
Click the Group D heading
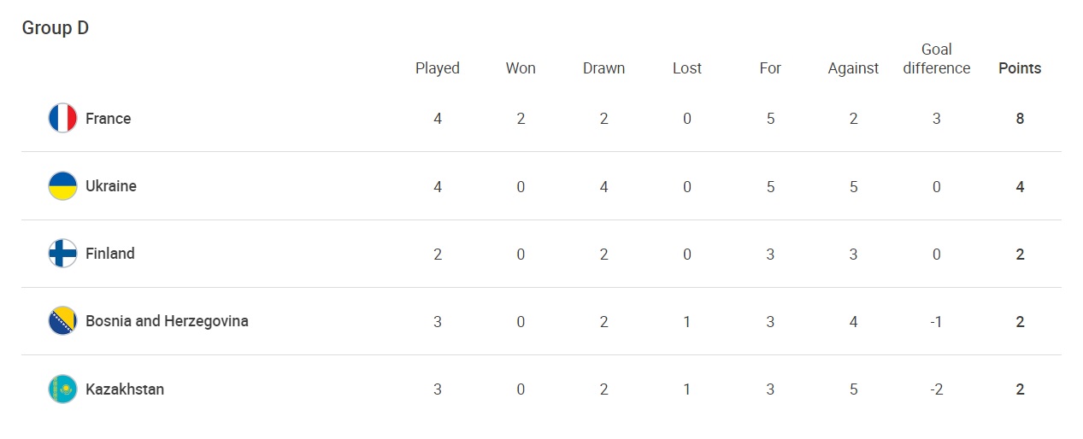tap(56, 28)
